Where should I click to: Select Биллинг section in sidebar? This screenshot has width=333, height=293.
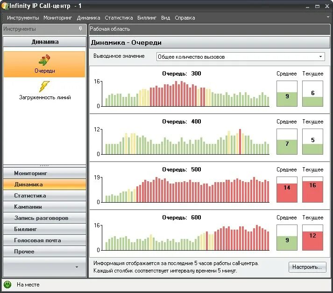pos(44,229)
